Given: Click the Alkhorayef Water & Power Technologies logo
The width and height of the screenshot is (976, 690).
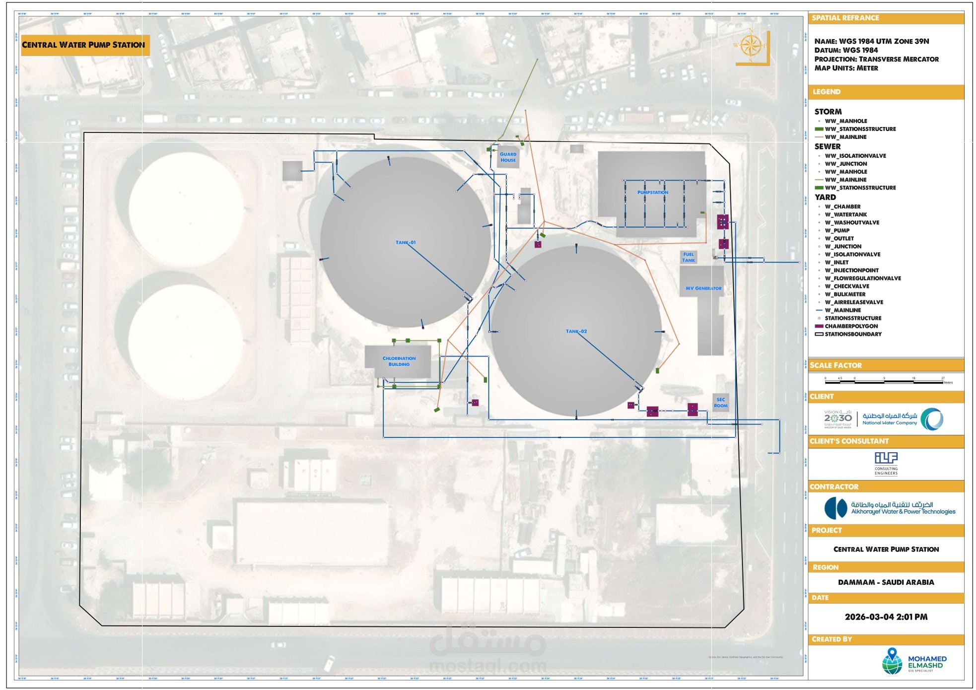Looking at the screenshot, I should [890, 508].
